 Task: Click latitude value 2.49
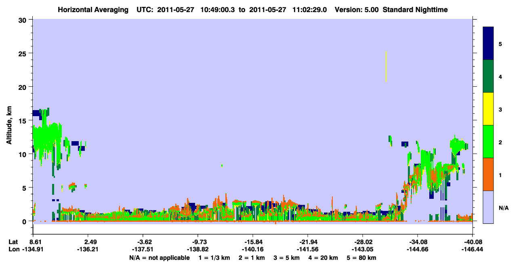(90, 242)
